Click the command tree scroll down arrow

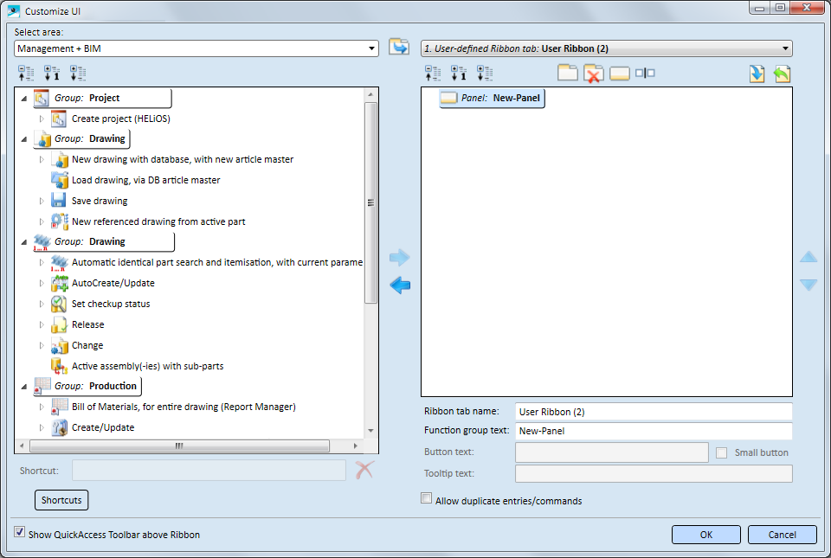pos(370,431)
